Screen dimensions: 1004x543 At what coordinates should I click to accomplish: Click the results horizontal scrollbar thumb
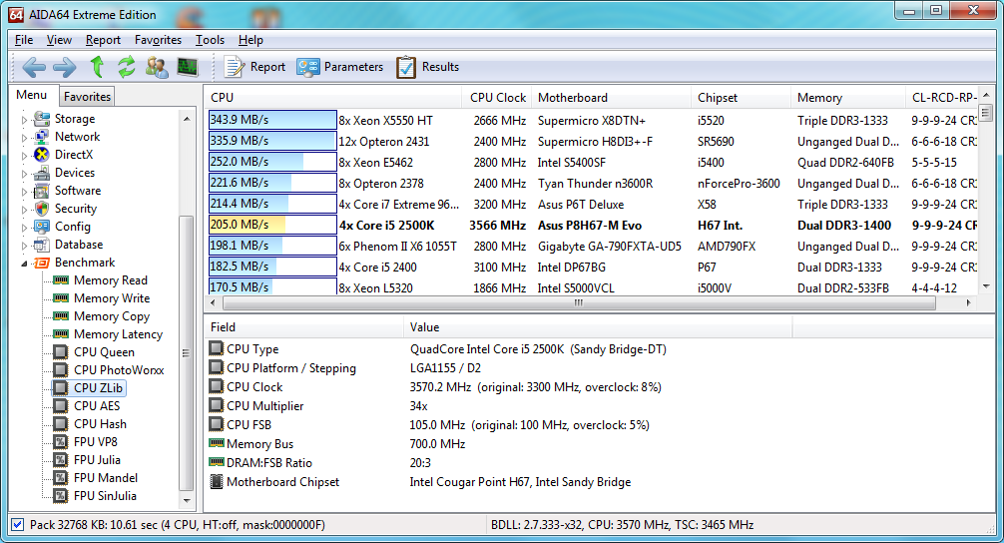(578, 302)
